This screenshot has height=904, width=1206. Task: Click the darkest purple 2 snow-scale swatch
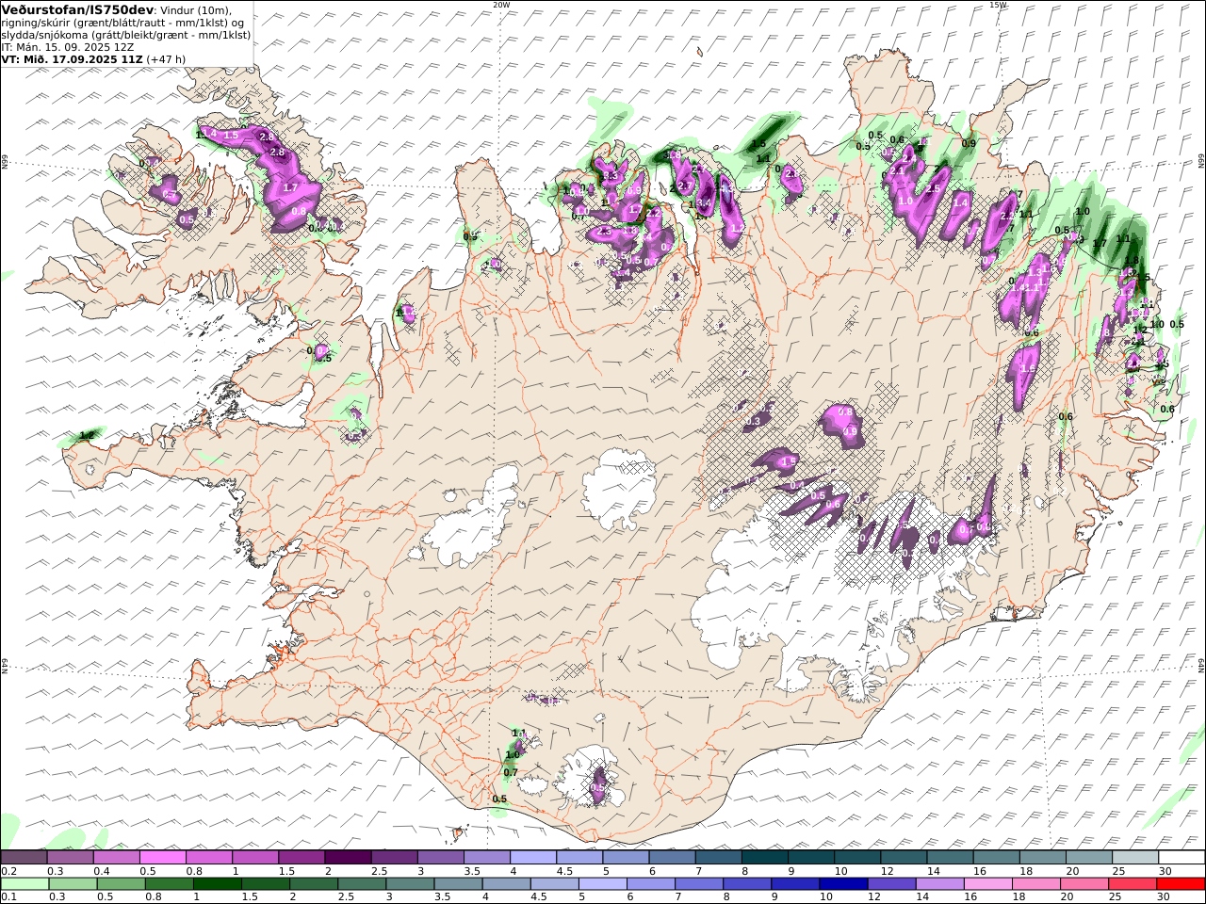348,858
